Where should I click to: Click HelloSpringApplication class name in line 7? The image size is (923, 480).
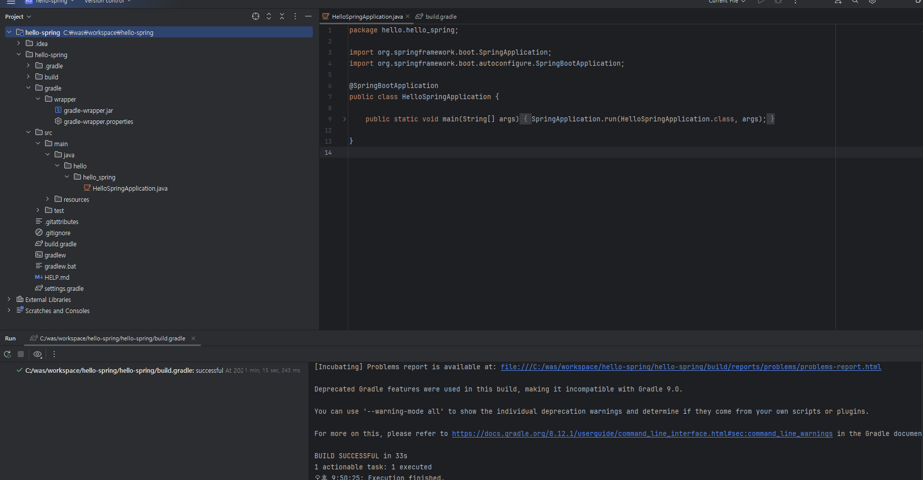tap(447, 97)
